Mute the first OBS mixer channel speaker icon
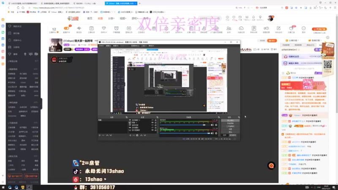 click(x=212, y=125)
